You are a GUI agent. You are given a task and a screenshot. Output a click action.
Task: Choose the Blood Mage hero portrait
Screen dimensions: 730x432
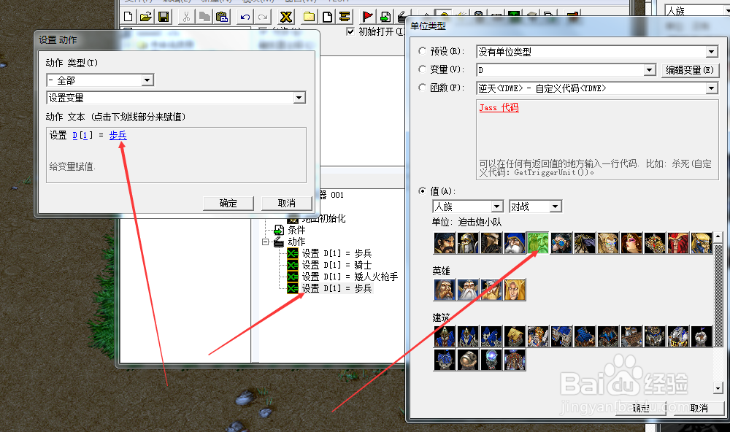[515, 290]
